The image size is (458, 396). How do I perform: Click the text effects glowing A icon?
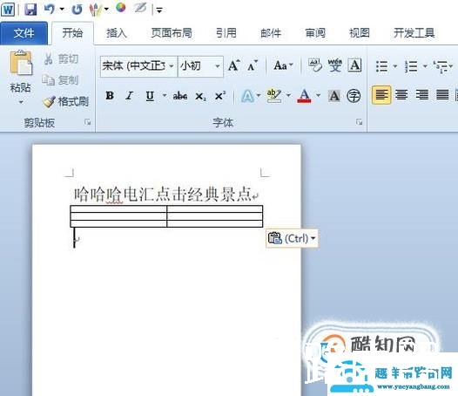point(247,96)
